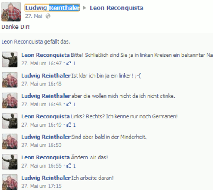Screen dimensions: 213x190
Task: Open Leon Reconquista link in post header
Action: point(117,8)
